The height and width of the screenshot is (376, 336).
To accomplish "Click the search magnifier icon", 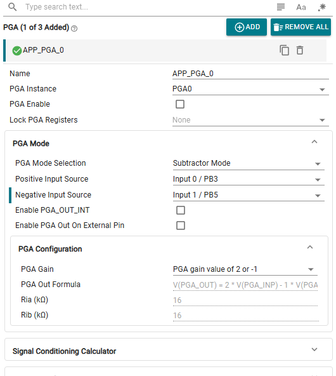I will point(13,7).
